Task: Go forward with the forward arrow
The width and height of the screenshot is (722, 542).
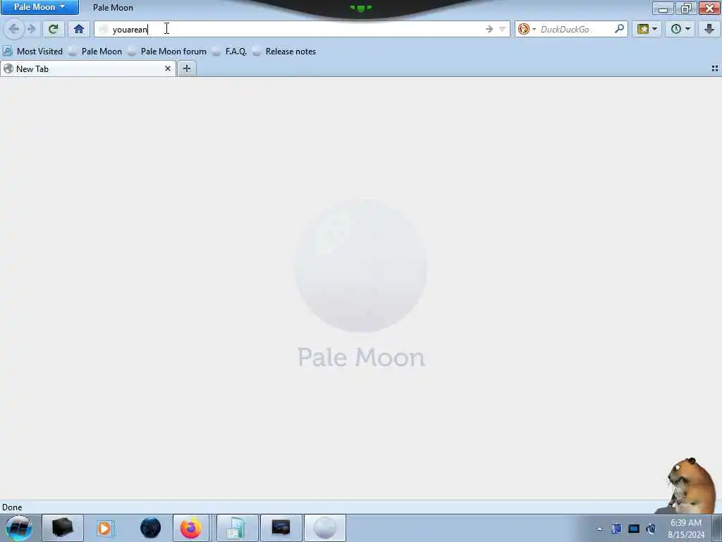Action: coord(31,29)
